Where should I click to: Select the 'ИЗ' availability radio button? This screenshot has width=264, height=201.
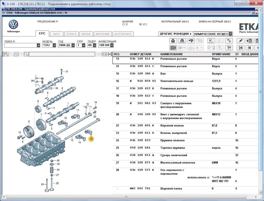141,24
